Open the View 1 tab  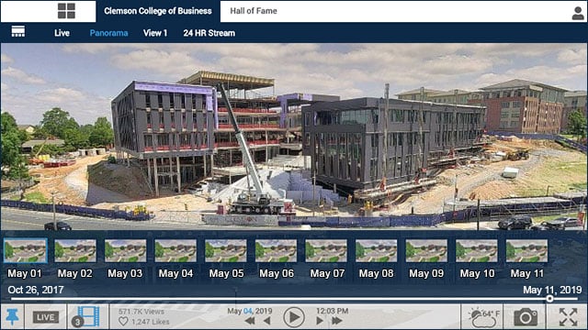(155, 33)
